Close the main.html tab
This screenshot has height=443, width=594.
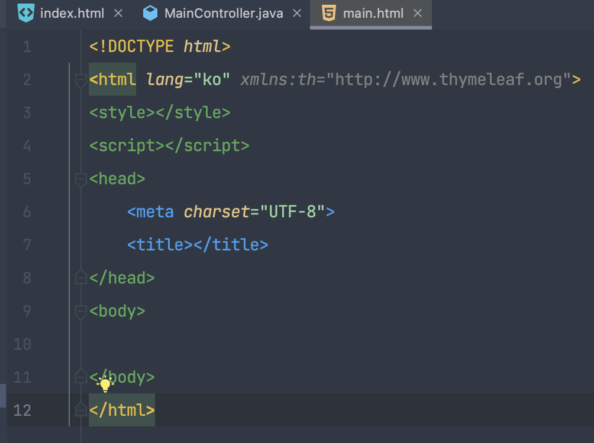[418, 14]
